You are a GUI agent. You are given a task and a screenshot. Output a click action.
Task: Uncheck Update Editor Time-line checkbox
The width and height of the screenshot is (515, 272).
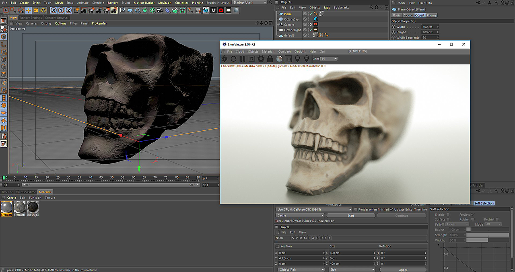391,210
